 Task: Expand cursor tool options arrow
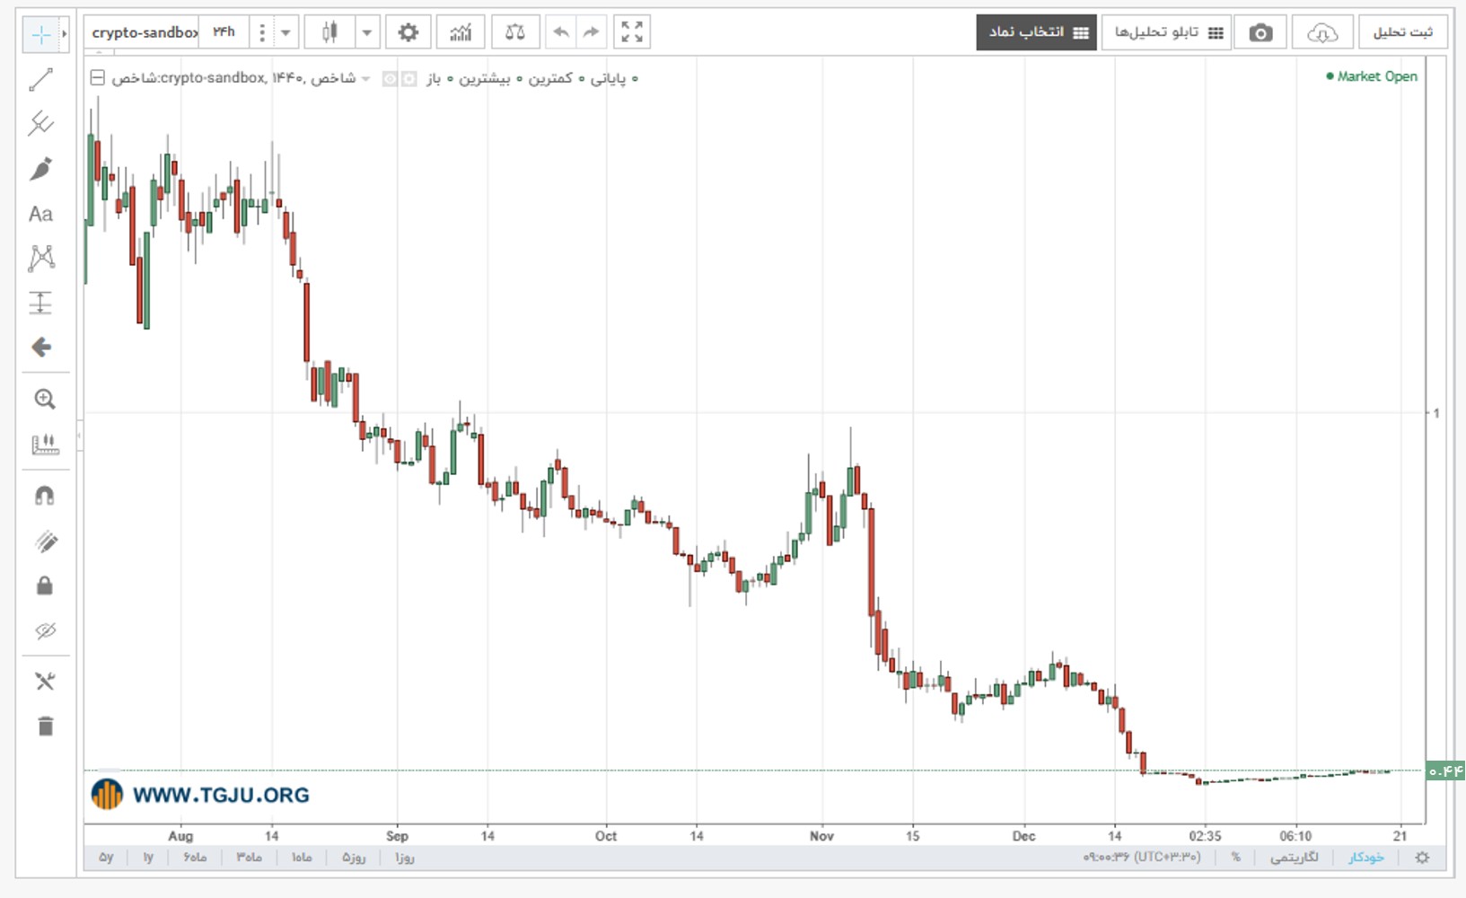point(65,34)
